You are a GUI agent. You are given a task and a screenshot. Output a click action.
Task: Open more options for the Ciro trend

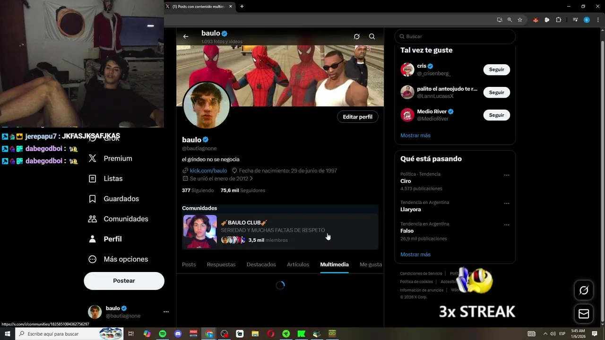507,175
